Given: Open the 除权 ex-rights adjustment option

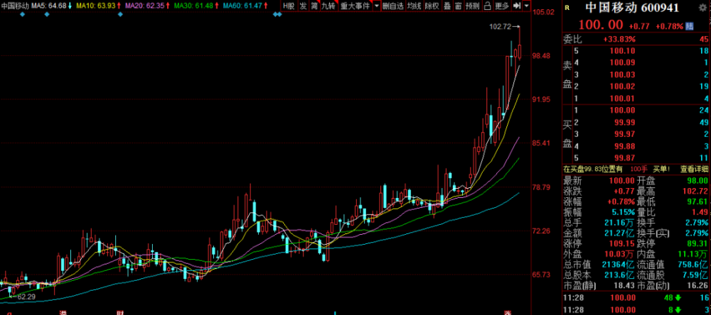Looking at the screenshot, I should pyautogui.click(x=432, y=6).
